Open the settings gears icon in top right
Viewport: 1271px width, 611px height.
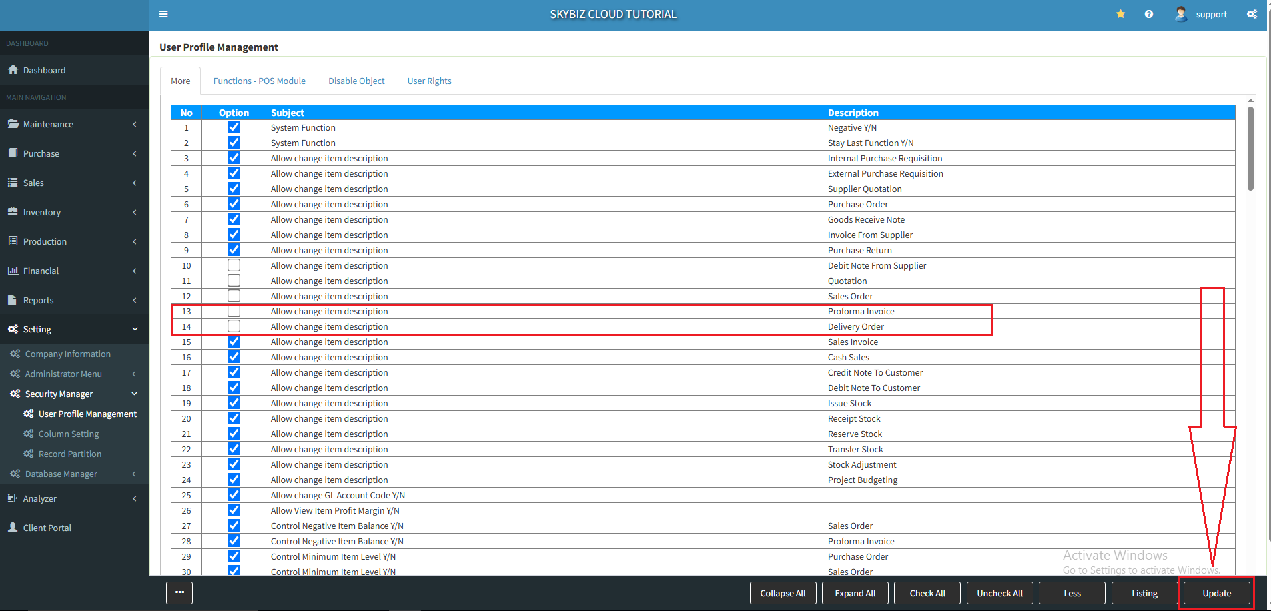tap(1252, 14)
